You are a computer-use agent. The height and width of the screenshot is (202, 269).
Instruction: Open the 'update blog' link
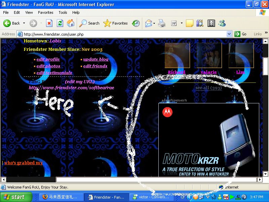96,59
